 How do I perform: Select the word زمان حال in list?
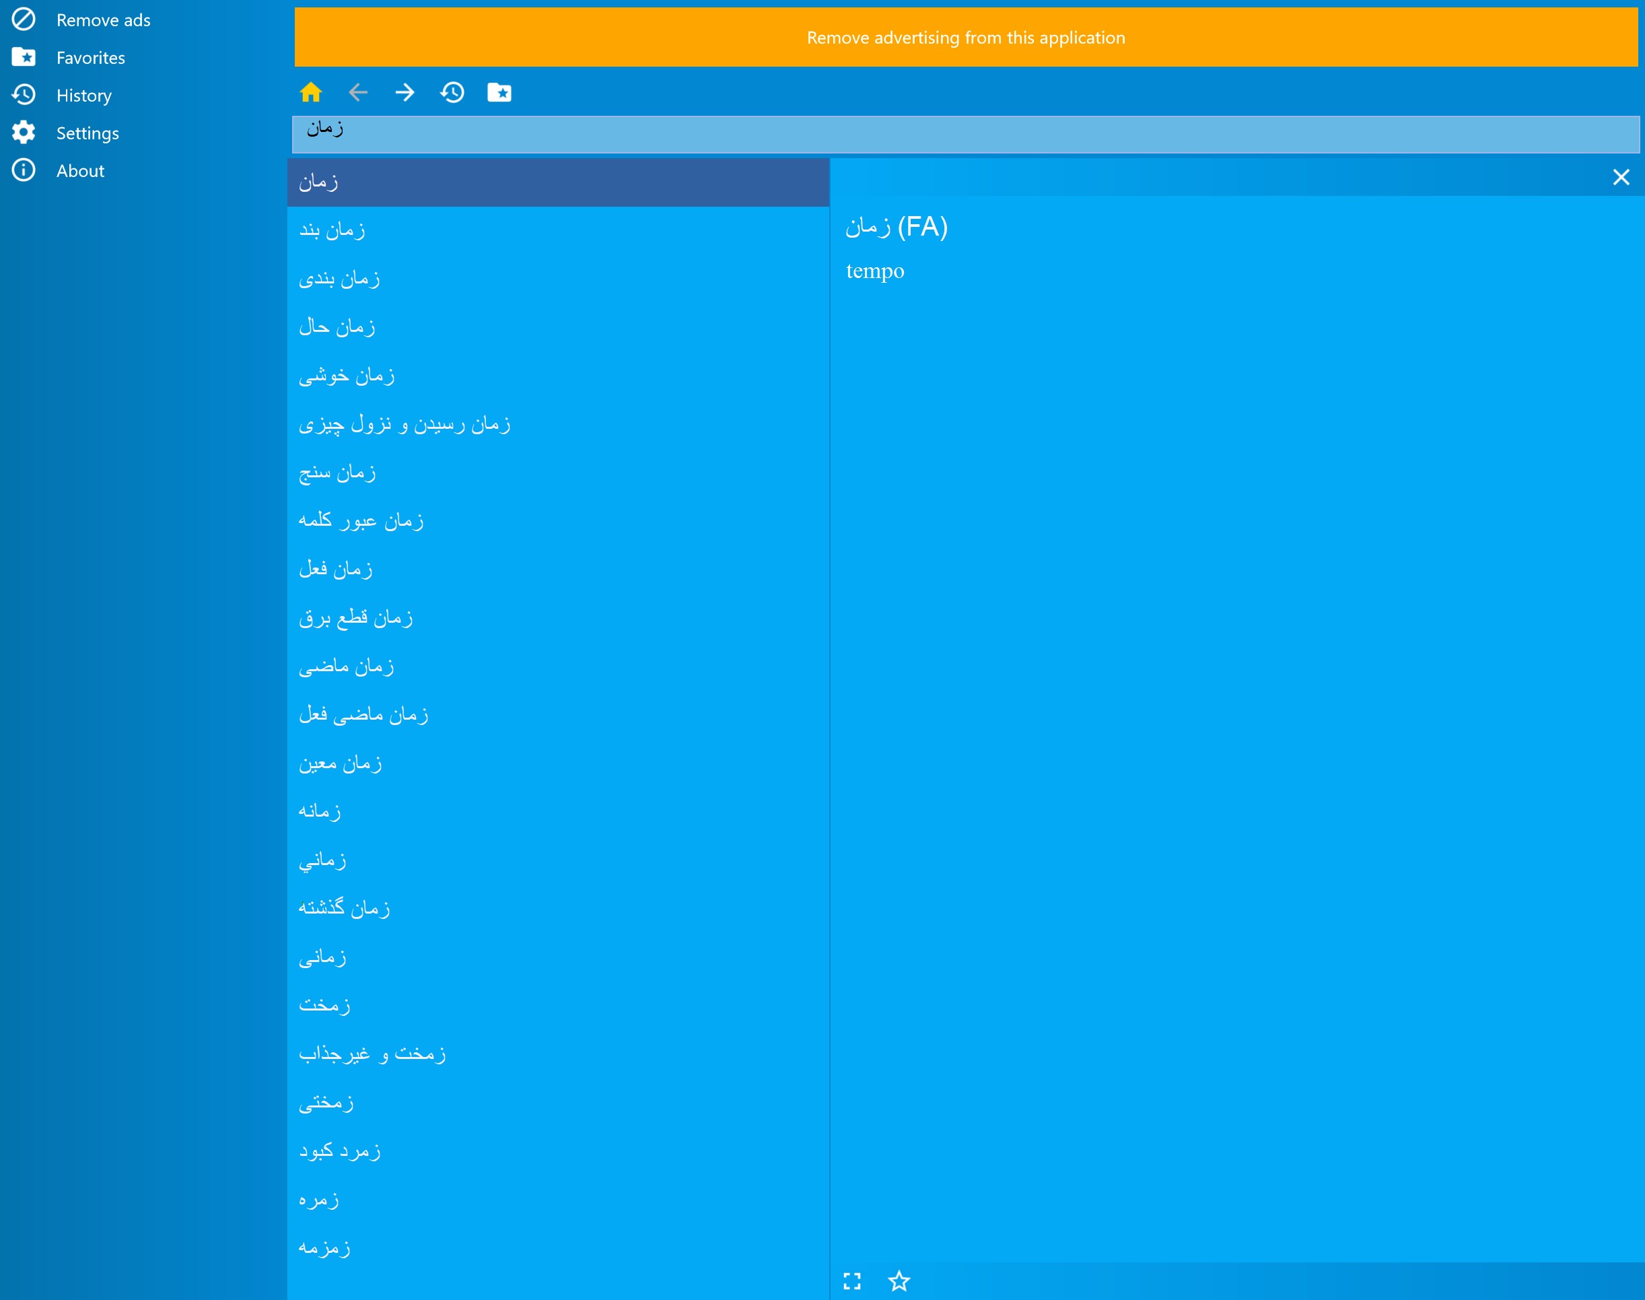pyautogui.click(x=337, y=327)
